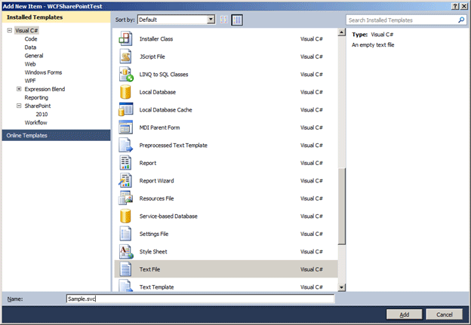The image size is (471, 325).
Task: Select the Preprocessed Text Template icon
Action: [125, 145]
